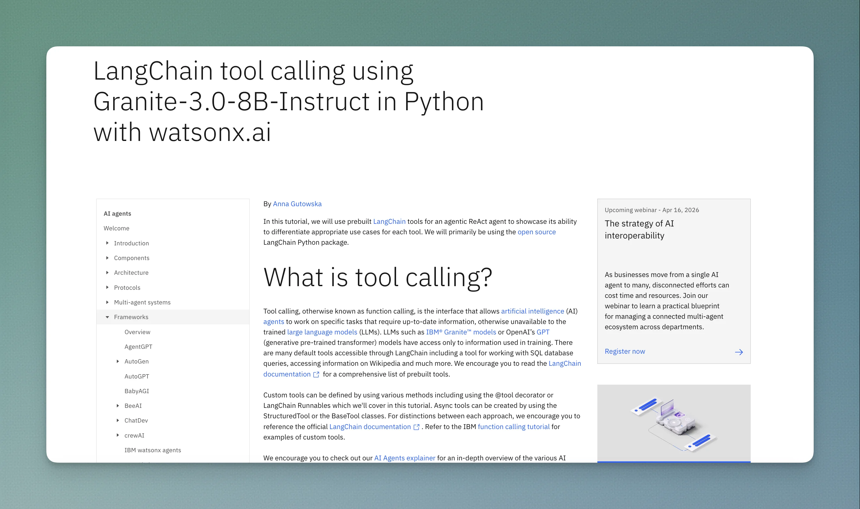The width and height of the screenshot is (860, 509).
Task: Click external-link icon beside first LangChain documentation link
Action: click(x=316, y=375)
